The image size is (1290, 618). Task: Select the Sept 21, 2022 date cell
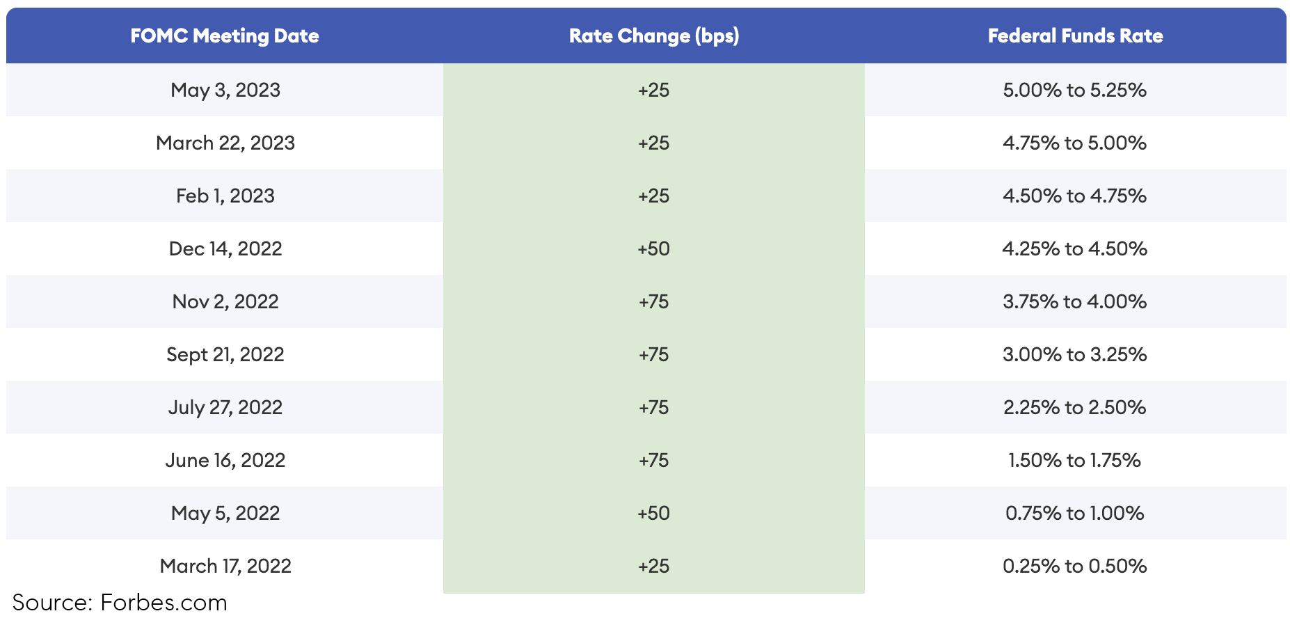tap(225, 355)
